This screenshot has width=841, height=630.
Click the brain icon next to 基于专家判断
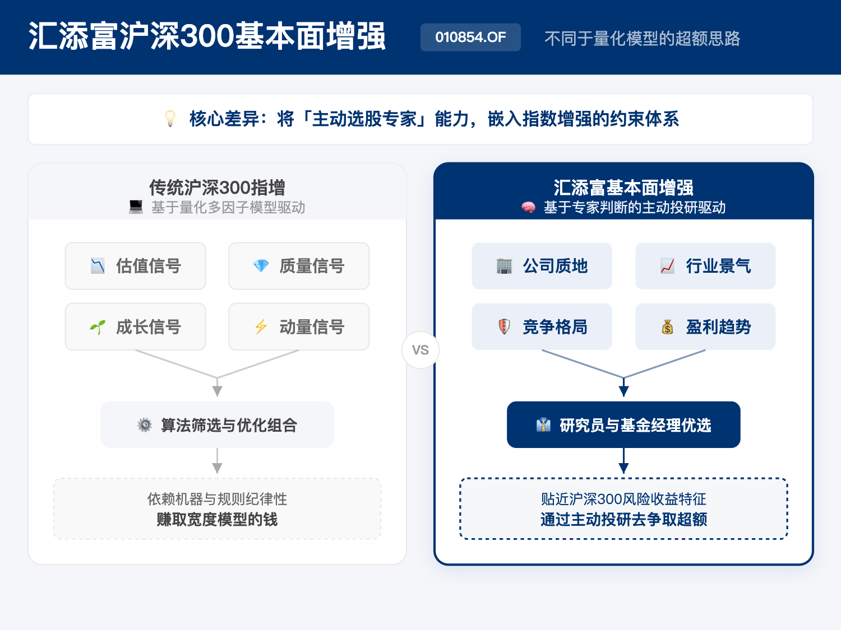528,208
